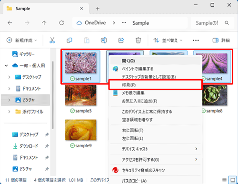This screenshot has height=184, width=238.
Task: Go back with the left arrow
Action: [x=10, y=23]
